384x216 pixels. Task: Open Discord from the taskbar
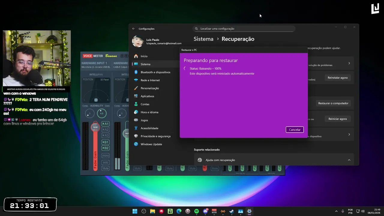click(x=205, y=211)
